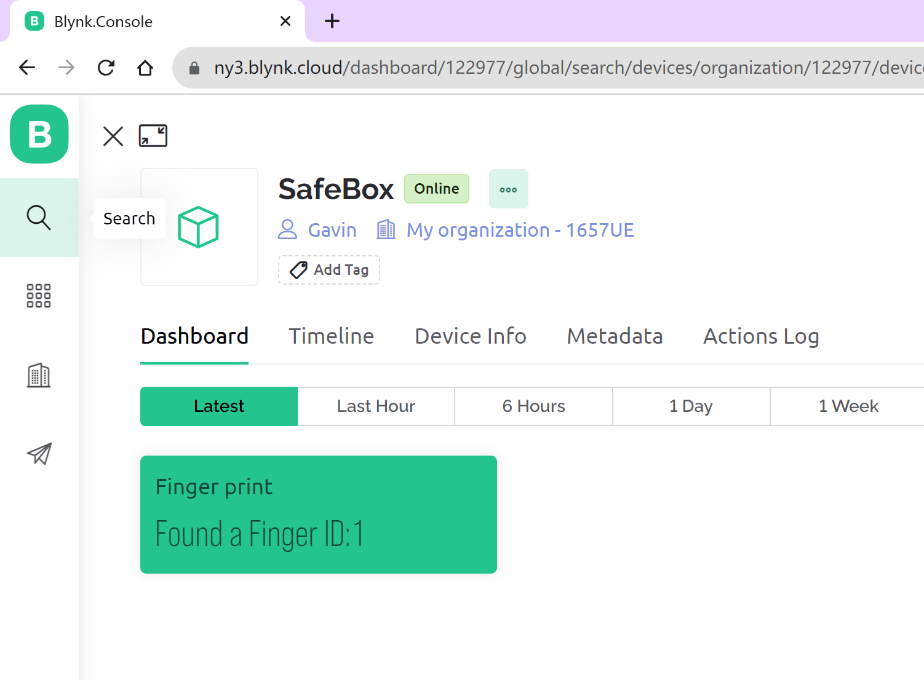Go to browser home page icon
Image resolution: width=924 pixels, height=680 pixels.
coord(145,68)
